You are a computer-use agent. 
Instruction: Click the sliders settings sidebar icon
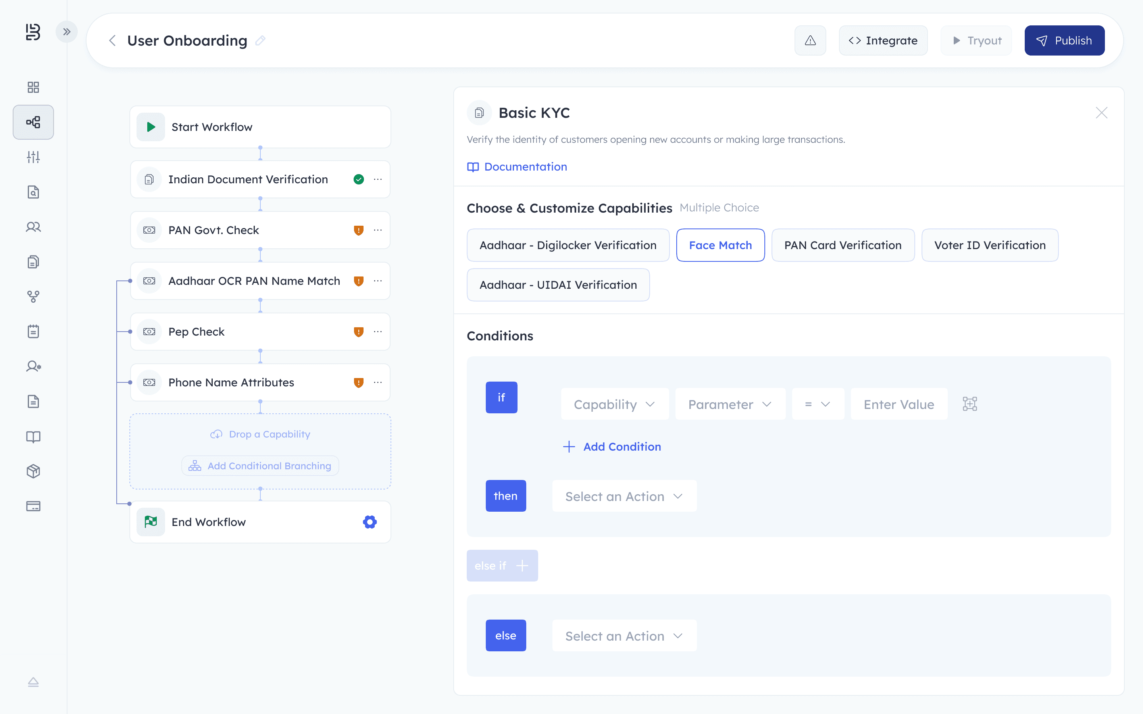coord(33,157)
